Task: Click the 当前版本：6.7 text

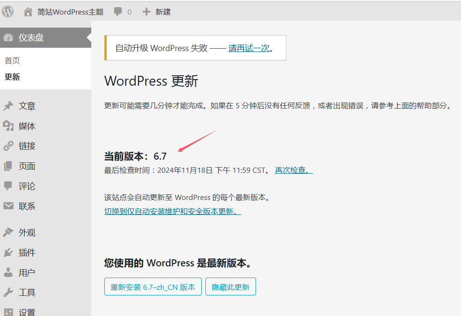Action: [x=136, y=156]
